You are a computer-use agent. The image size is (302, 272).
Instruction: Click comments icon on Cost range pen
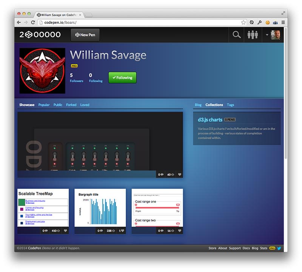click(161, 231)
